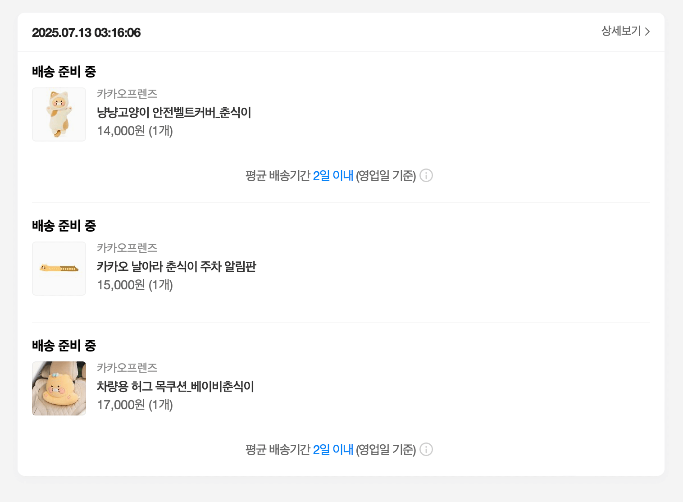This screenshot has height=502, width=683.
Task: Click the price 14,000원 of seatbelt cover
Action: 135,131
